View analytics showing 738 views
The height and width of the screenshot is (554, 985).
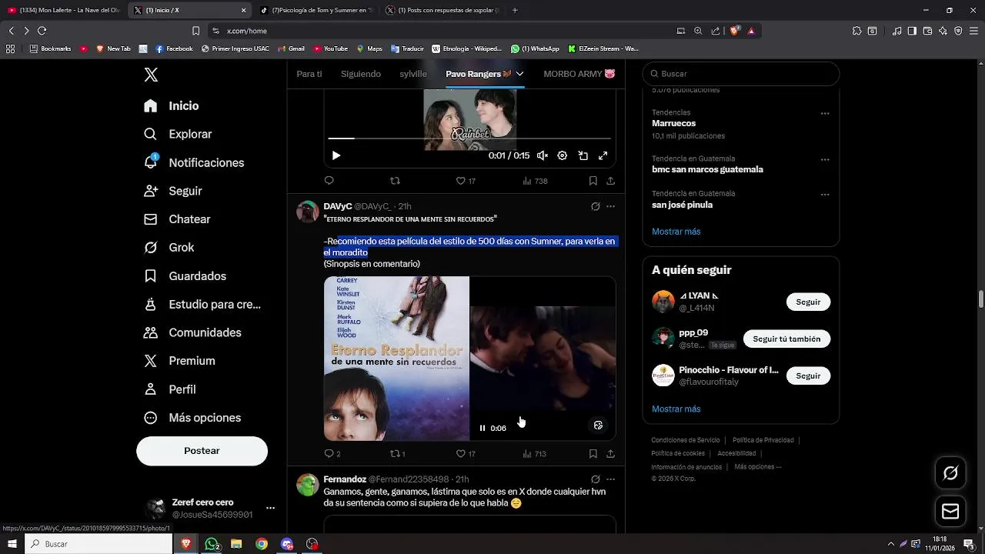pyautogui.click(x=535, y=181)
